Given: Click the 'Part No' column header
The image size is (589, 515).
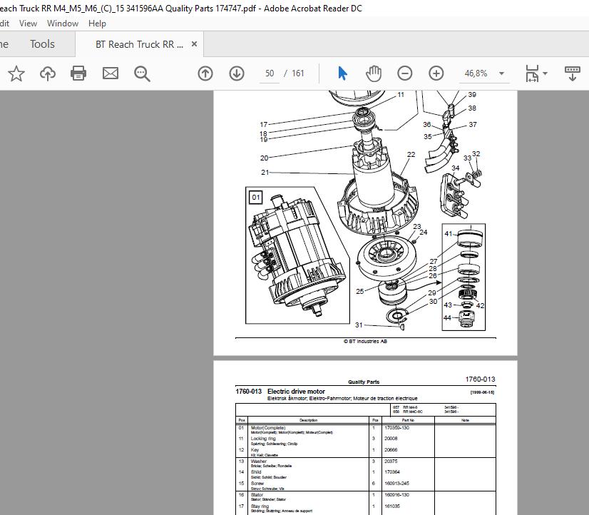Looking at the screenshot, I should click(x=408, y=420).
